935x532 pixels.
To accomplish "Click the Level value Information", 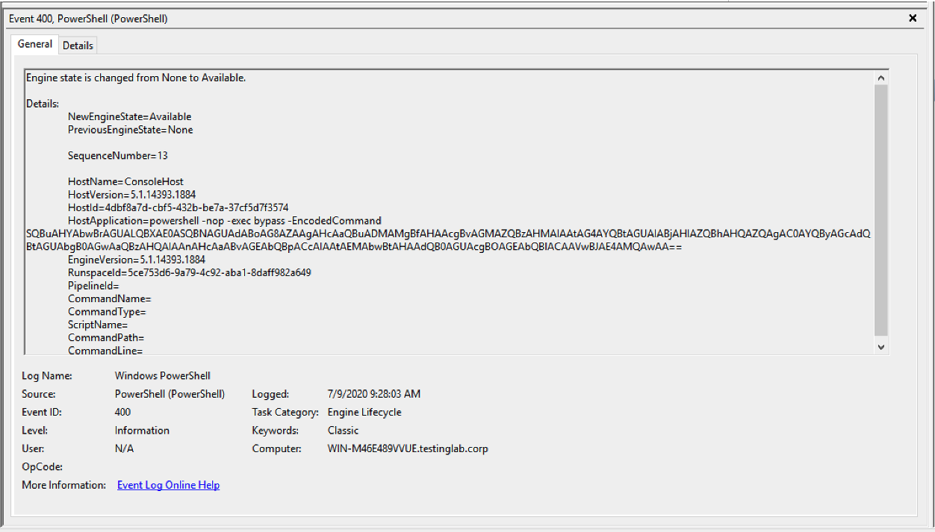I will [x=142, y=431].
